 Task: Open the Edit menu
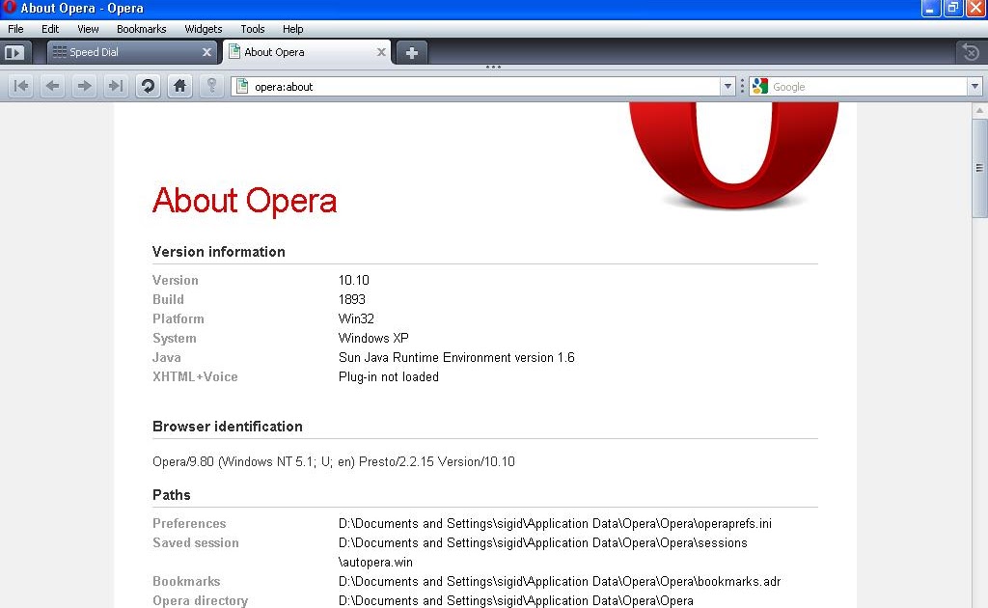point(50,29)
